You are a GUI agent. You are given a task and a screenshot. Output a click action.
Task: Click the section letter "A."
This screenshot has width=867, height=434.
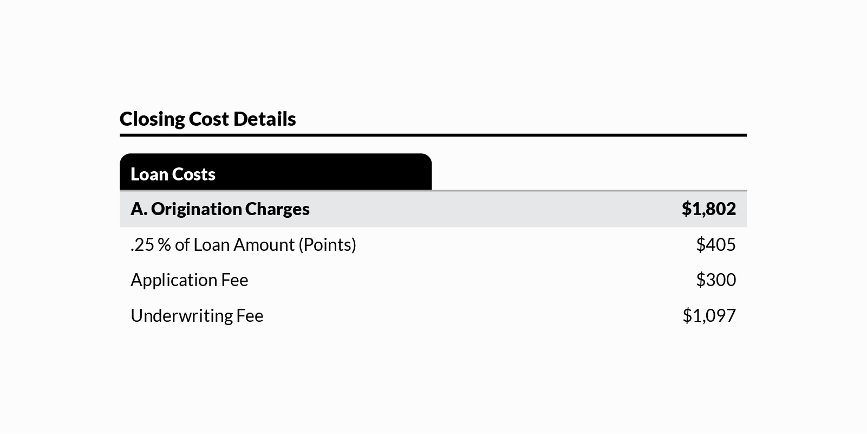pyautogui.click(x=139, y=209)
